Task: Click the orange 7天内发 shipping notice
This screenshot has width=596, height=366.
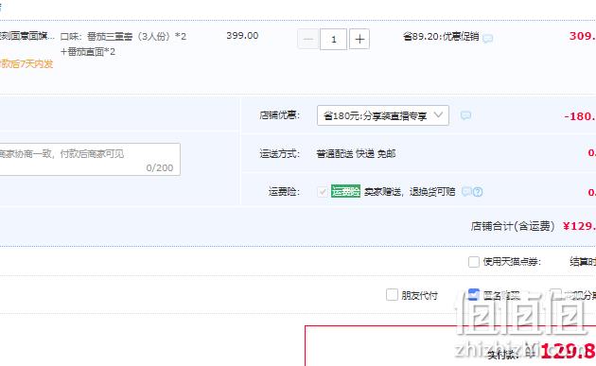Action: click(x=26, y=64)
